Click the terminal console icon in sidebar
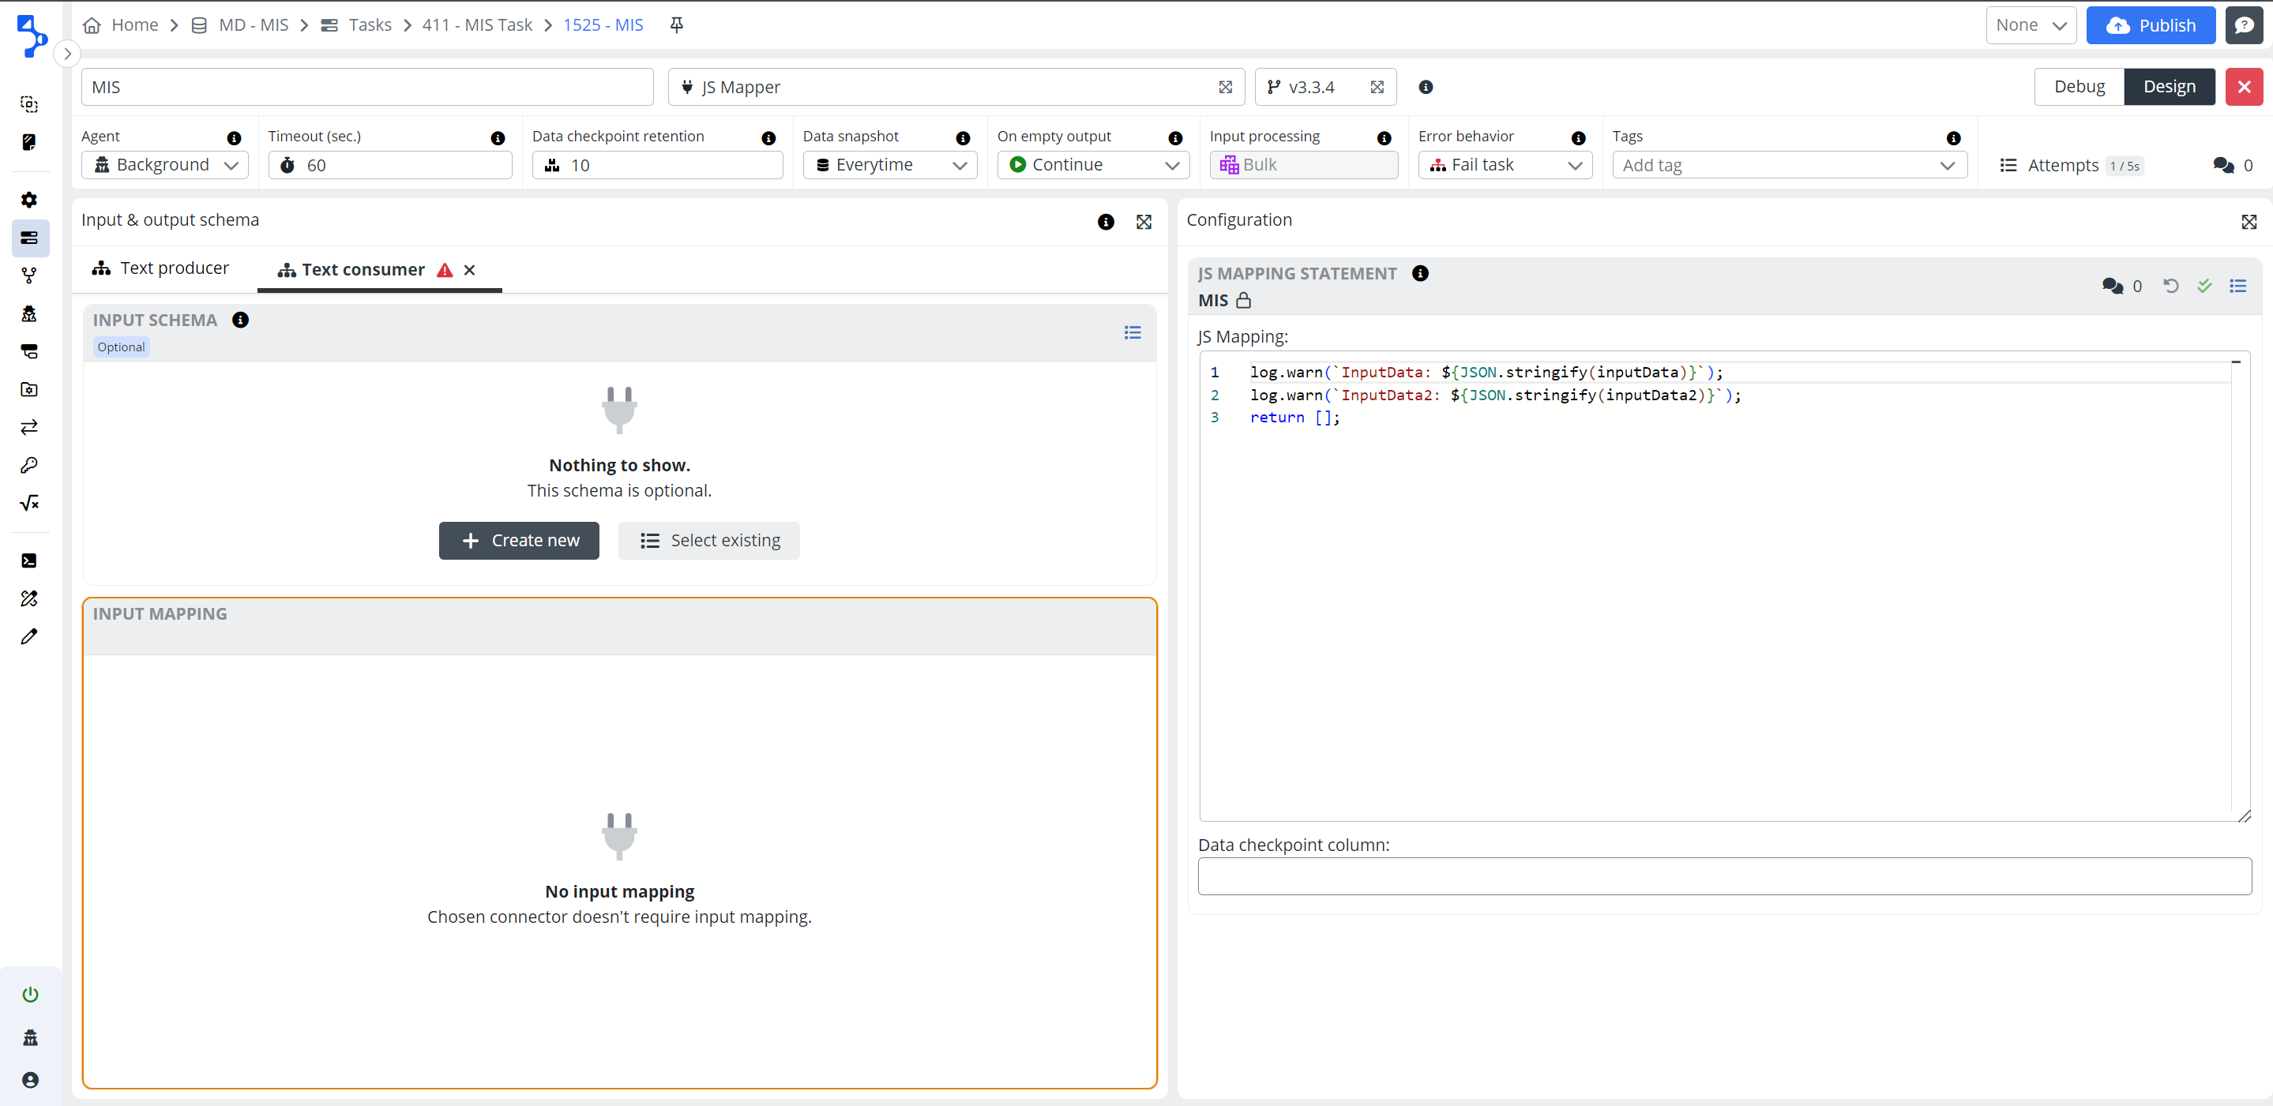The width and height of the screenshot is (2273, 1106). [x=29, y=561]
